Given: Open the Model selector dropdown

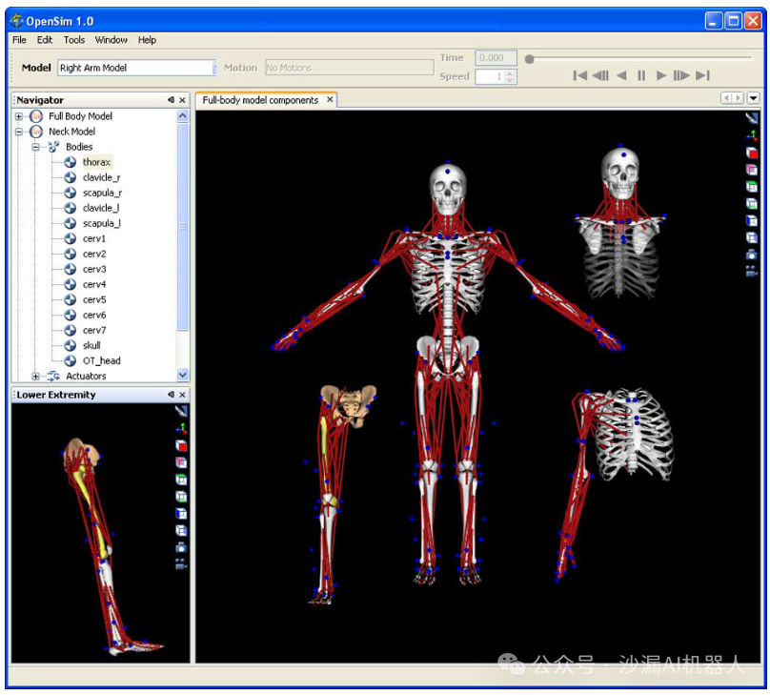Looking at the screenshot, I should 213,68.
